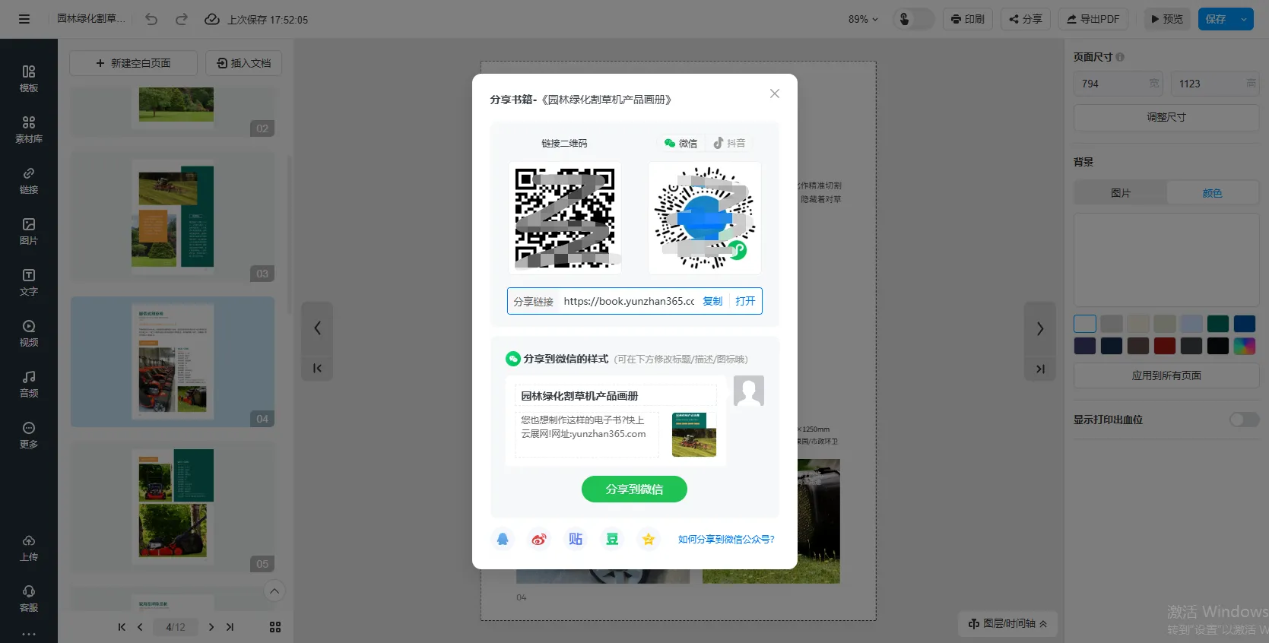Screen dimensions: 1269x643
Task: Edit the WeChat share title field
Action: 616,395
